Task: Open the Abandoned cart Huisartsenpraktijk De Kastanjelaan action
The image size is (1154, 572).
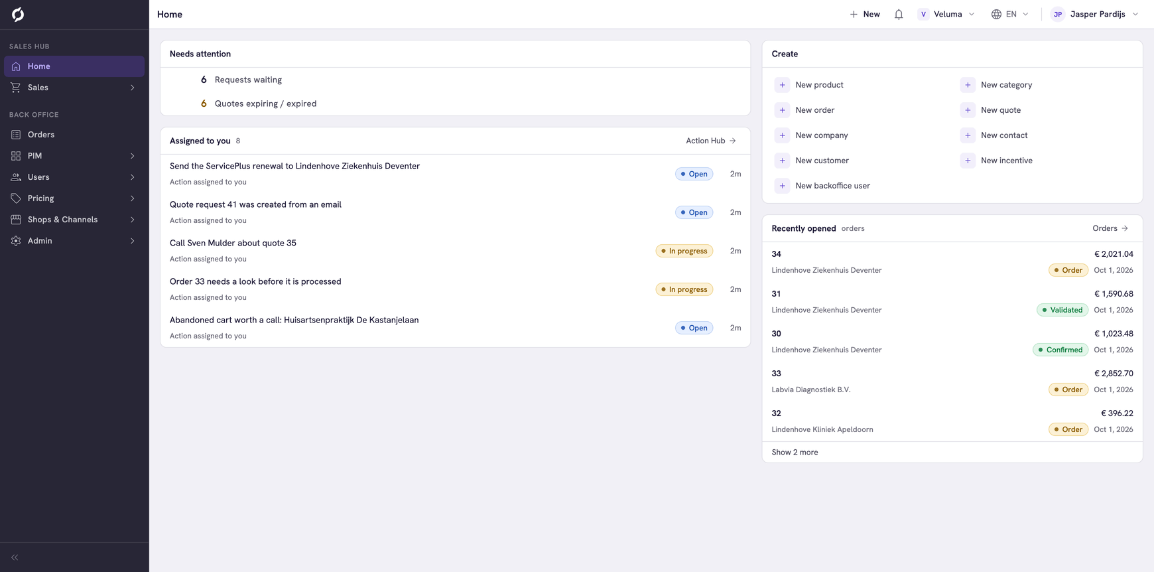Action: [455, 328]
